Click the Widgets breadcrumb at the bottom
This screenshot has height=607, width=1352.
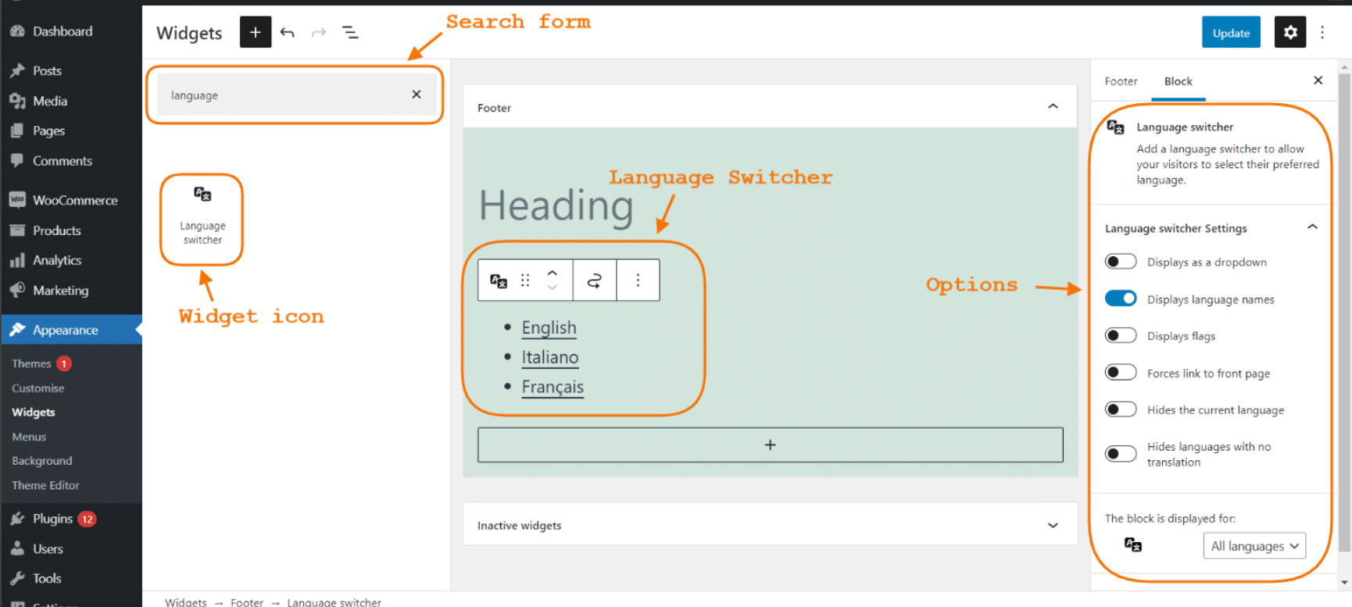click(x=186, y=602)
